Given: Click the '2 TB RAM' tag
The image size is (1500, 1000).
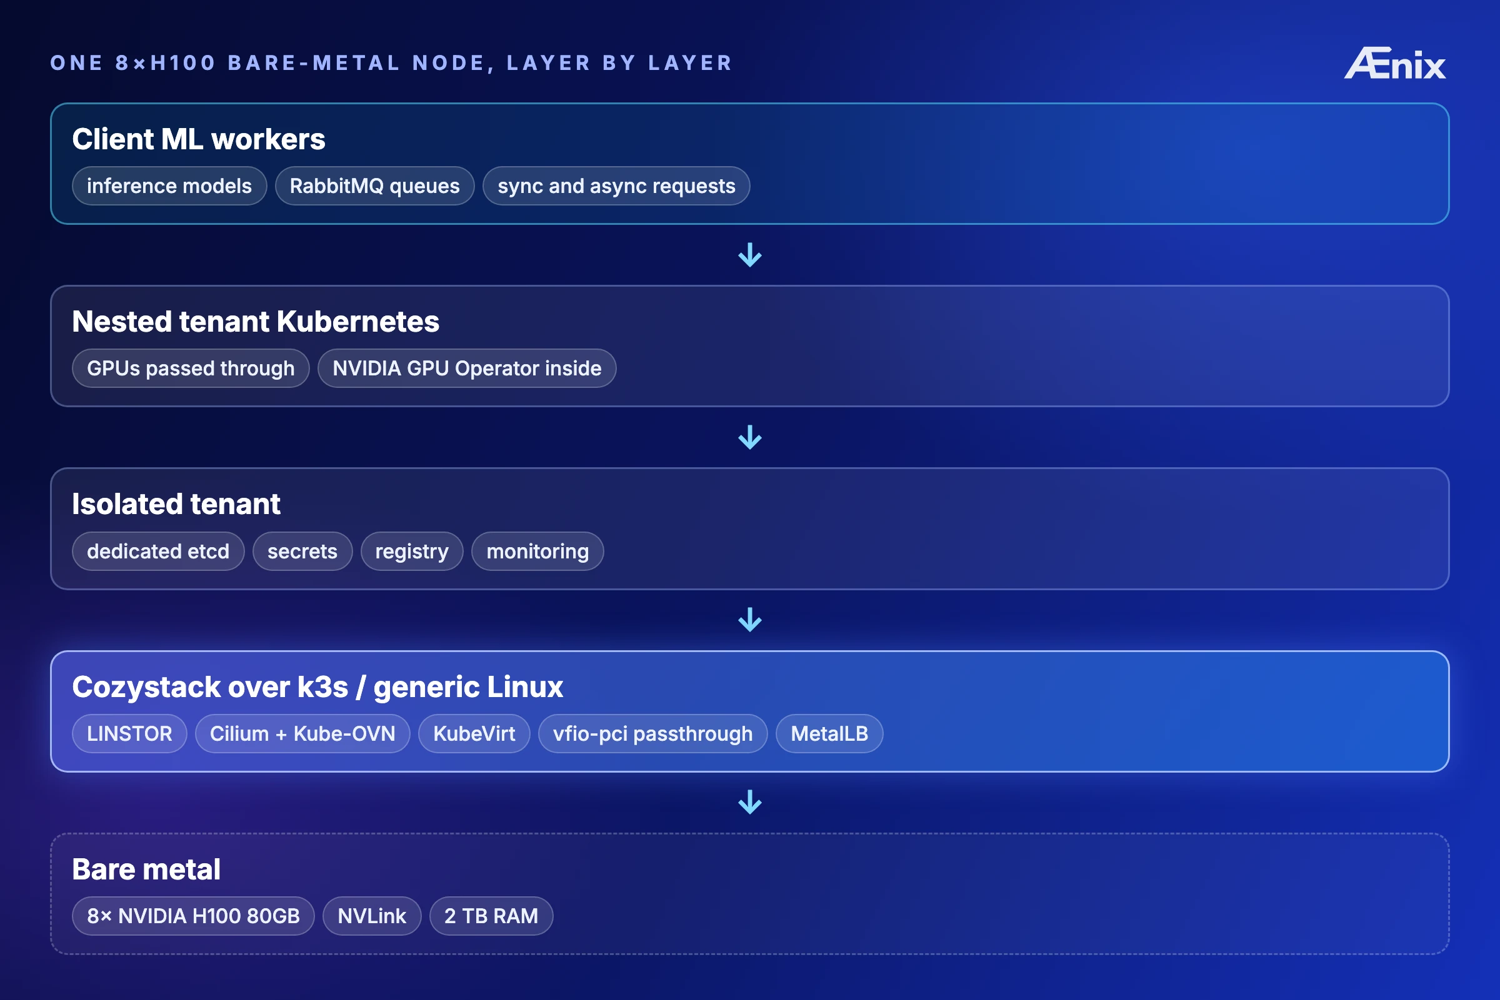Looking at the screenshot, I should 491,916.
